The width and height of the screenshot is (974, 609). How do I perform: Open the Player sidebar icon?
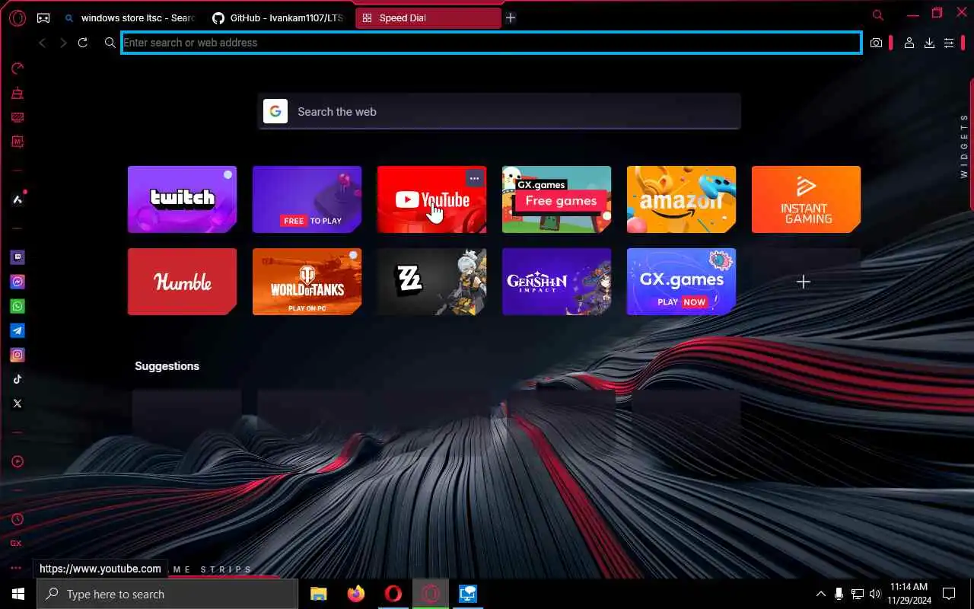(x=18, y=461)
